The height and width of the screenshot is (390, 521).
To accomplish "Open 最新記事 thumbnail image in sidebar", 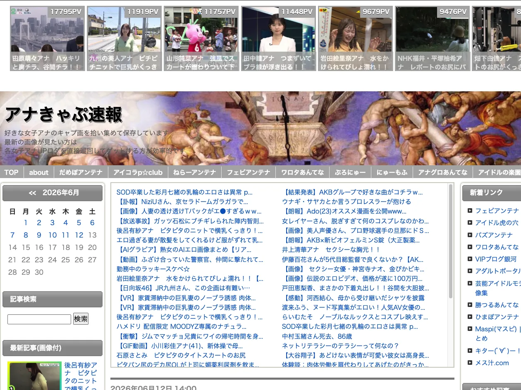I will [x=34, y=376].
